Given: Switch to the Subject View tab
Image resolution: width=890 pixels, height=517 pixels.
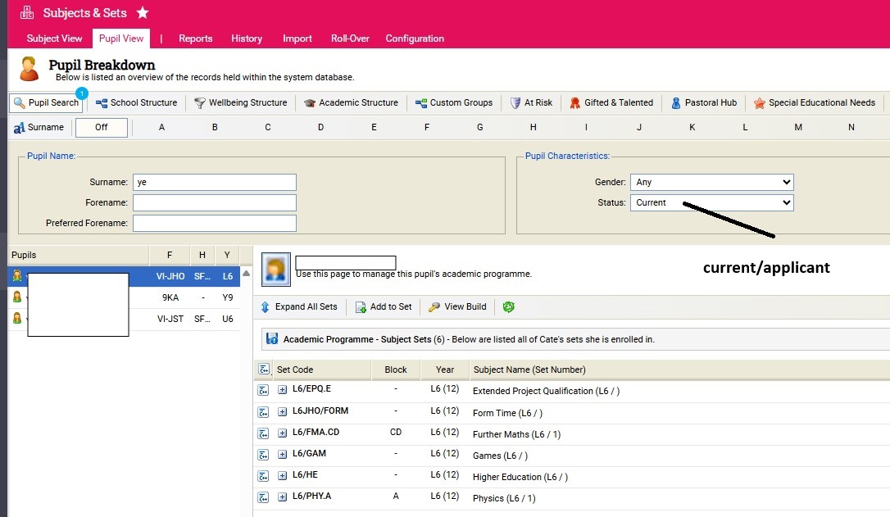Looking at the screenshot, I should pyautogui.click(x=54, y=39).
